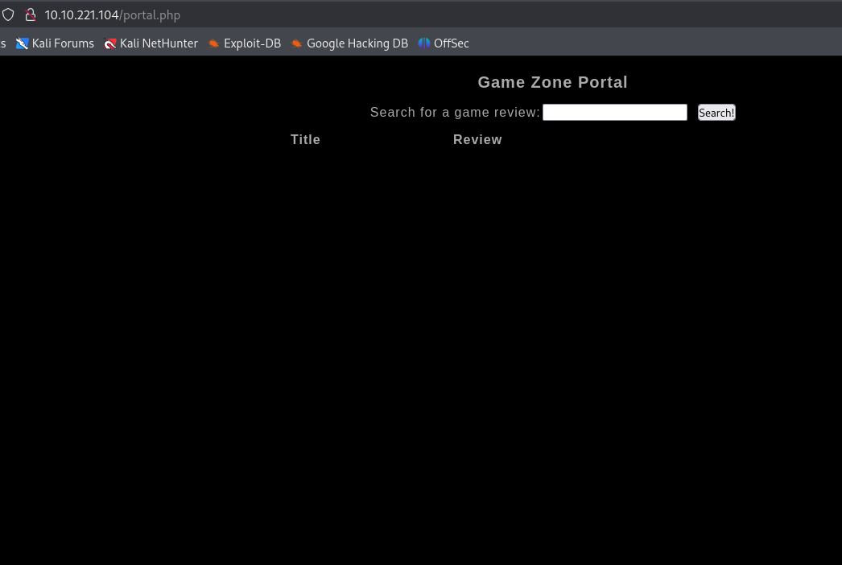Viewport: 842px width, 565px height.
Task: Click the tracking protection shield icon
Action: click(x=8, y=15)
